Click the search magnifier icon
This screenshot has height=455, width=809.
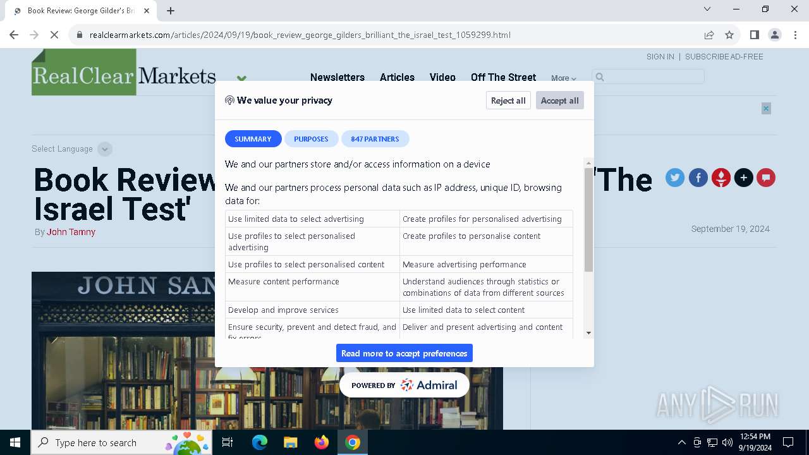point(600,77)
